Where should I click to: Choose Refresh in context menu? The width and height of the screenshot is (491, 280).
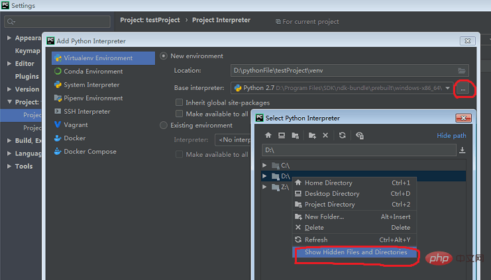tap(354, 240)
